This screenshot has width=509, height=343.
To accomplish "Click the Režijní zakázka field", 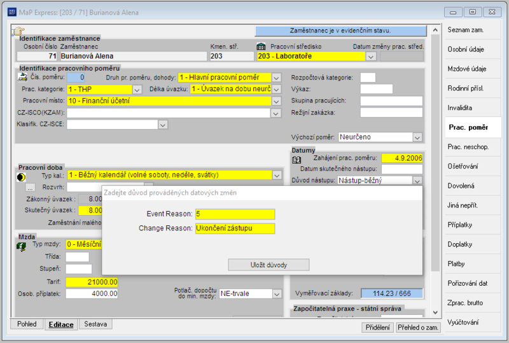I will point(391,113).
